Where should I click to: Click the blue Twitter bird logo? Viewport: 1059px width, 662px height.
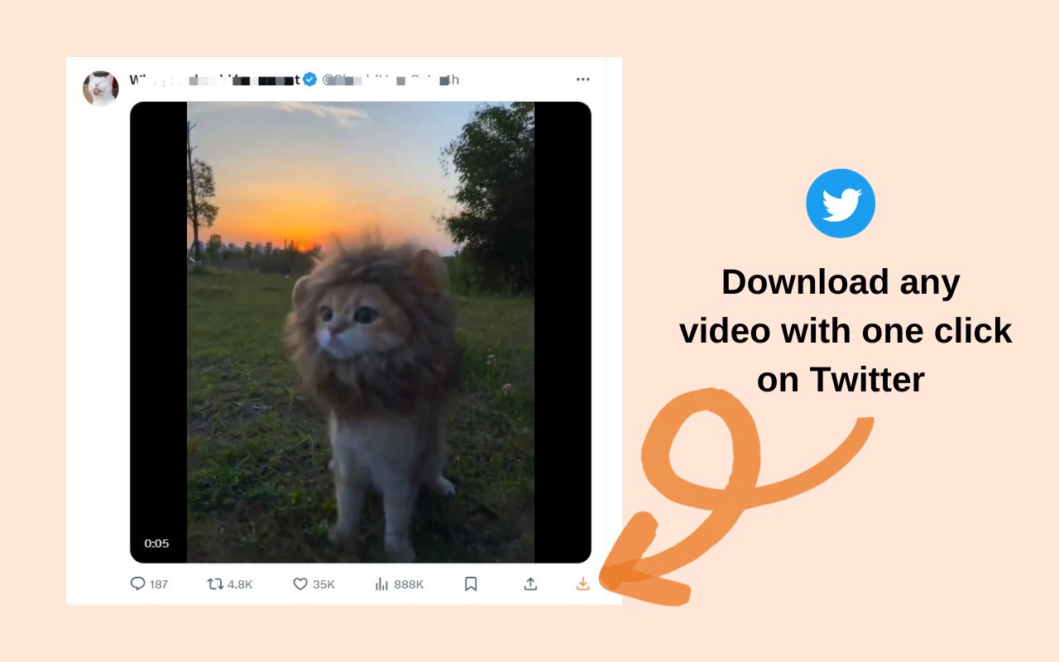click(841, 204)
